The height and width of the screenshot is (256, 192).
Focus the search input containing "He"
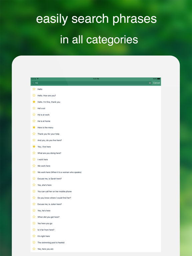tap(91, 83)
